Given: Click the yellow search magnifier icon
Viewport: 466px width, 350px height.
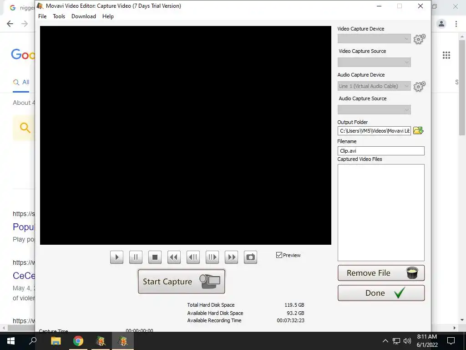Looking at the screenshot, I should click(x=25, y=128).
